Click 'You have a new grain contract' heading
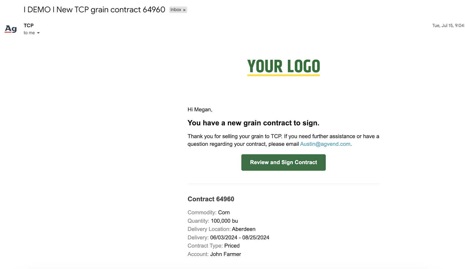This screenshot has width=465, height=269. tap(253, 123)
